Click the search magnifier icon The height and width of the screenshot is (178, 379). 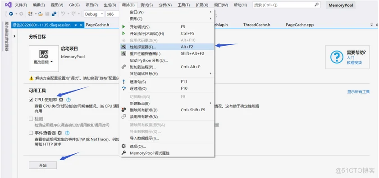pos(316,5)
